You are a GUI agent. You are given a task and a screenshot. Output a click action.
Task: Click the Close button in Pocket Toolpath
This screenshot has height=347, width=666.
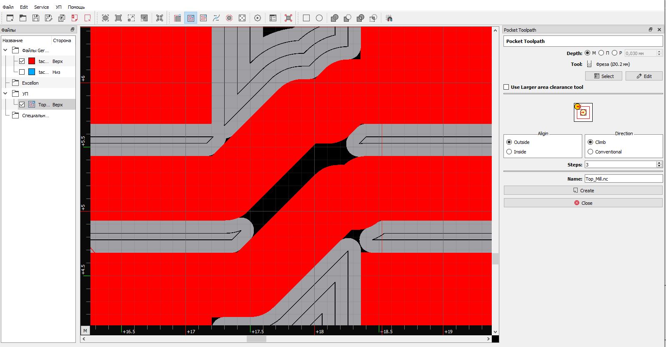pyautogui.click(x=583, y=203)
